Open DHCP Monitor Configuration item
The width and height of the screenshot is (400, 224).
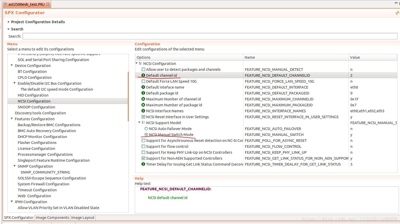(x=42, y=137)
